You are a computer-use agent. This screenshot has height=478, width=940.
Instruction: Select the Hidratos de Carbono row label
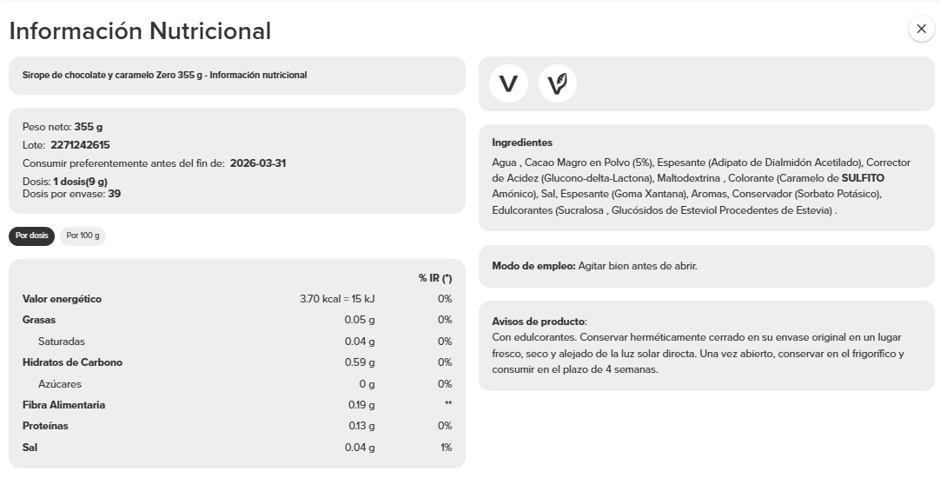point(72,362)
